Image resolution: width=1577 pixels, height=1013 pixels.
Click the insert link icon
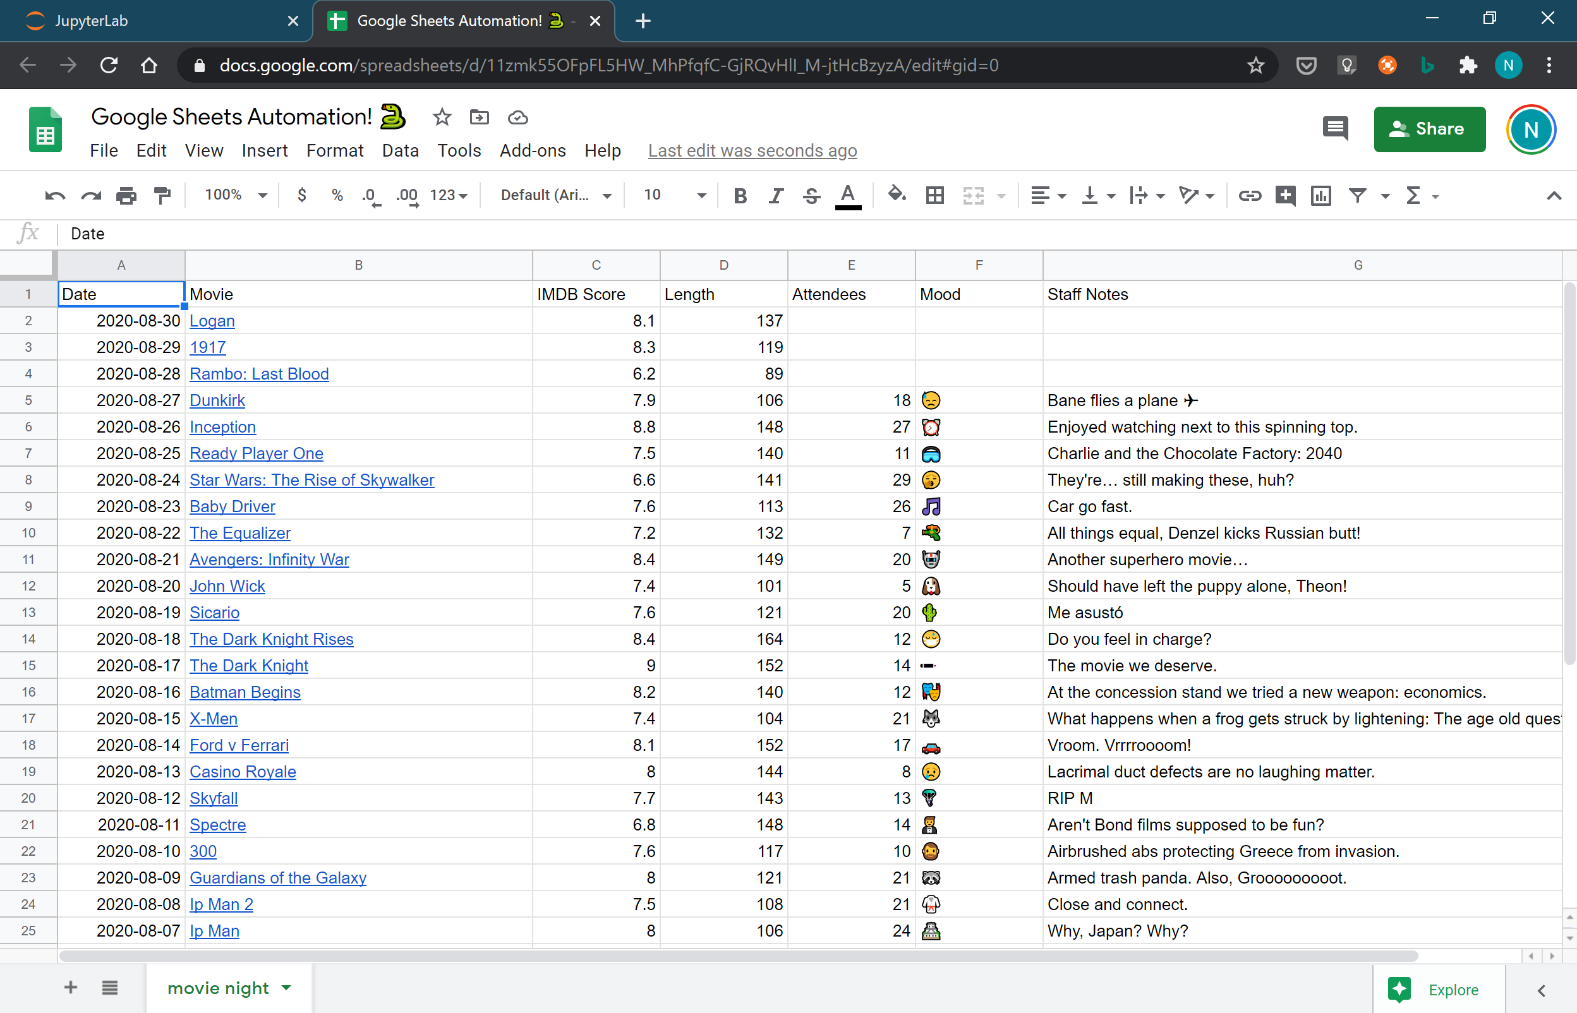[x=1248, y=195]
